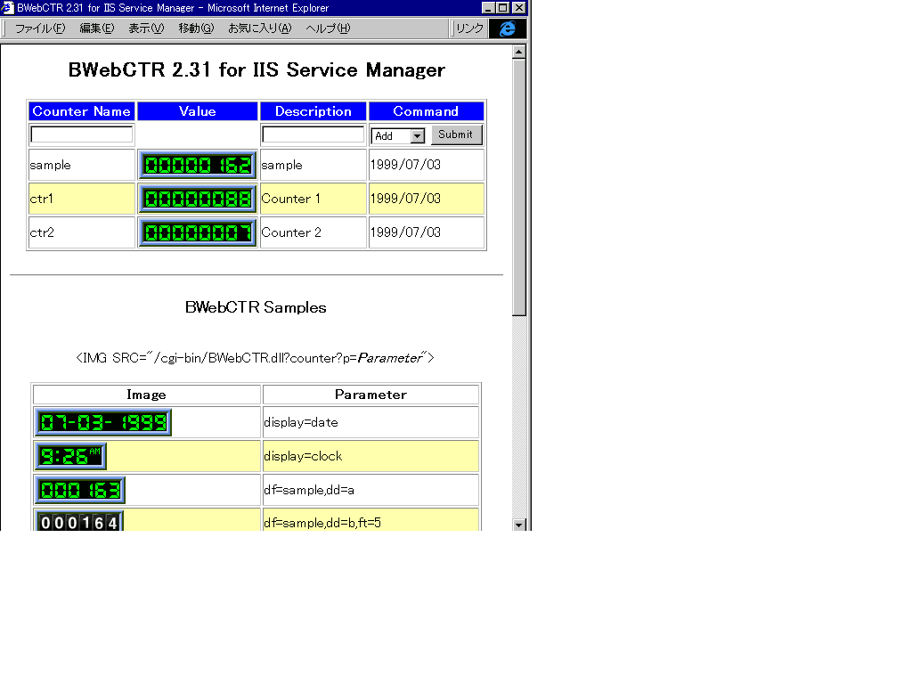912x684 pixels.
Task: Click the display=clock sample image
Action: click(70, 456)
